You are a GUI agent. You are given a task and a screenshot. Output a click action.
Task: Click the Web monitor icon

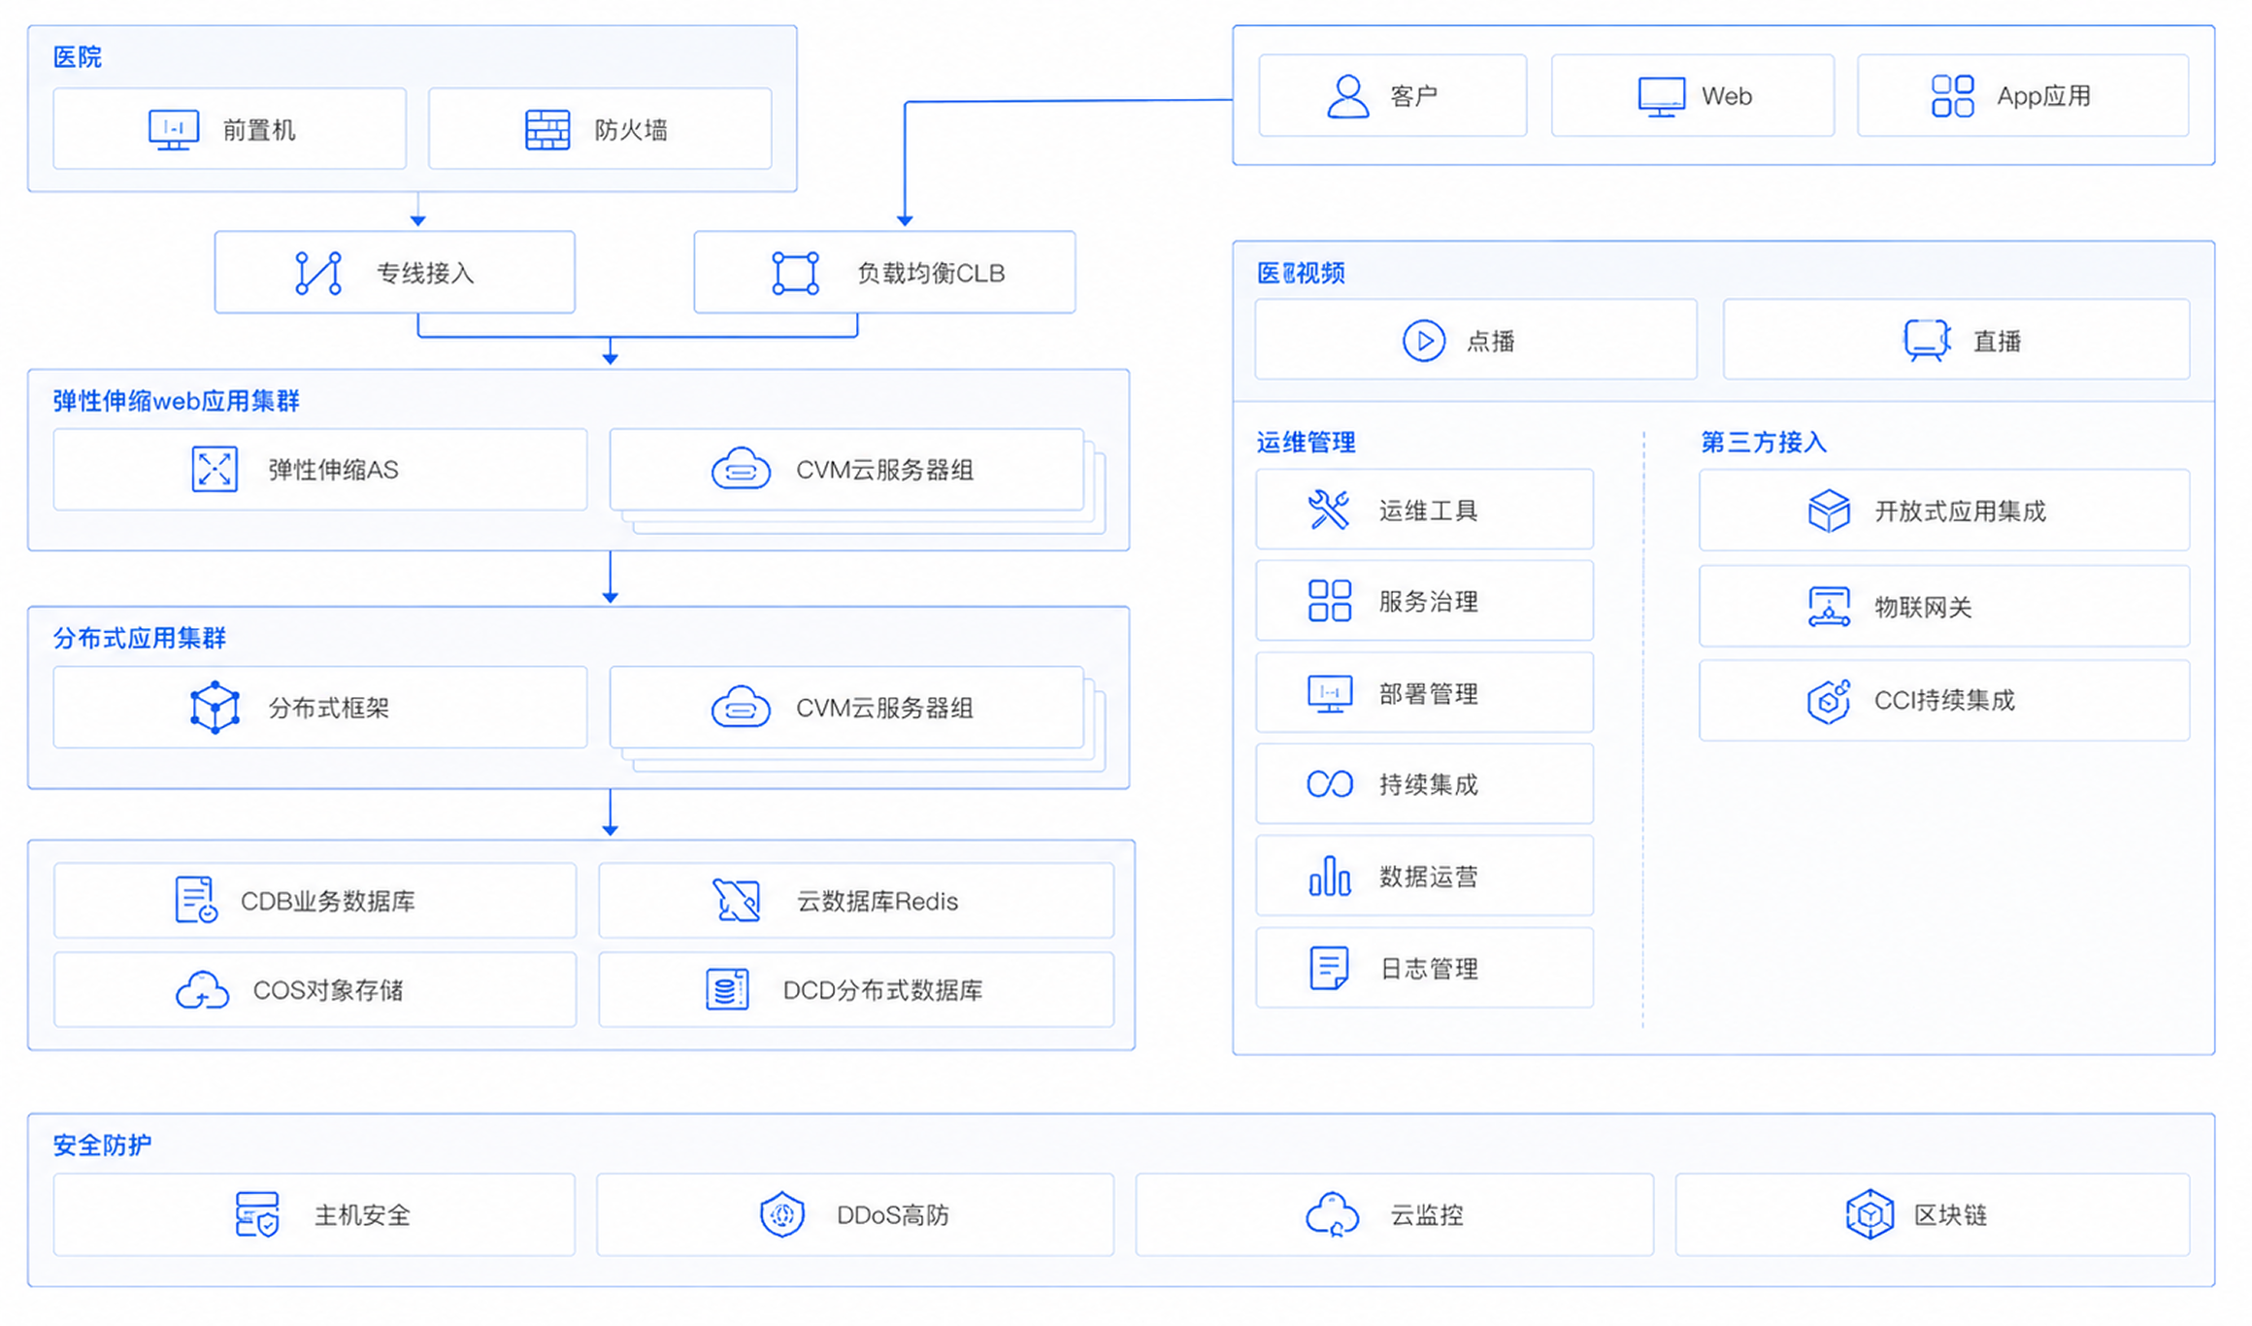[x=1661, y=97]
